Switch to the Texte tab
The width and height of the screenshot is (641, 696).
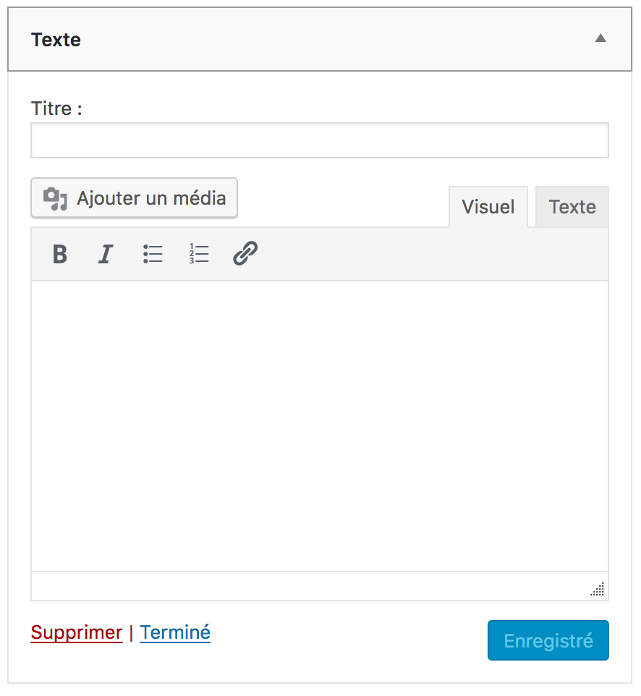tap(572, 207)
